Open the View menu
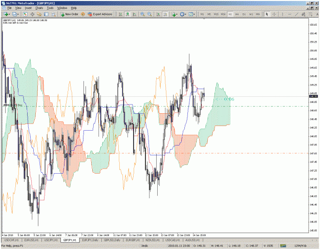Screen dimensions: 320x249 click(x=18, y=8)
